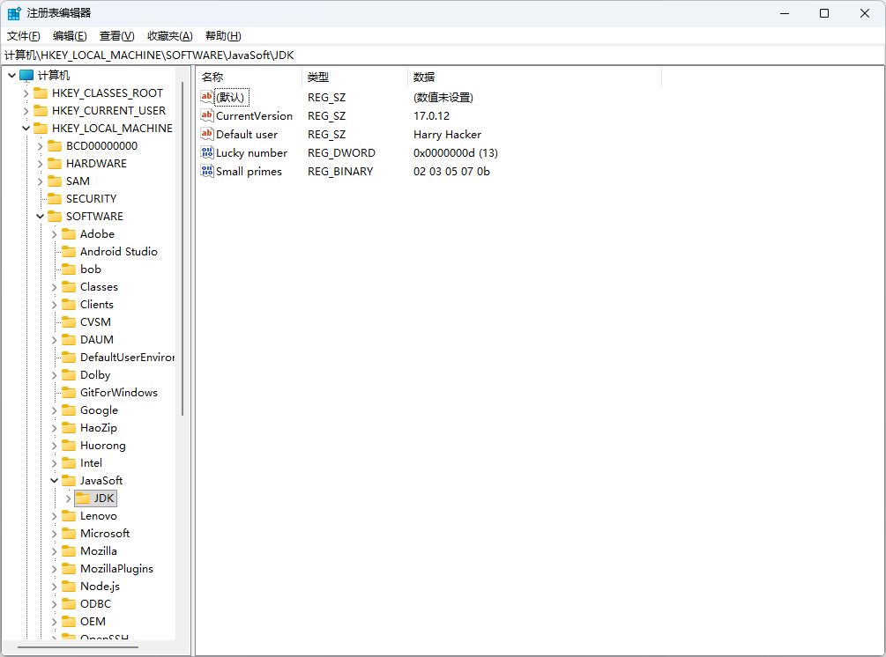Screen dimensions: 886x657
Task: Click the CurrentVersion string value icon
Action: tap(207, 116)
